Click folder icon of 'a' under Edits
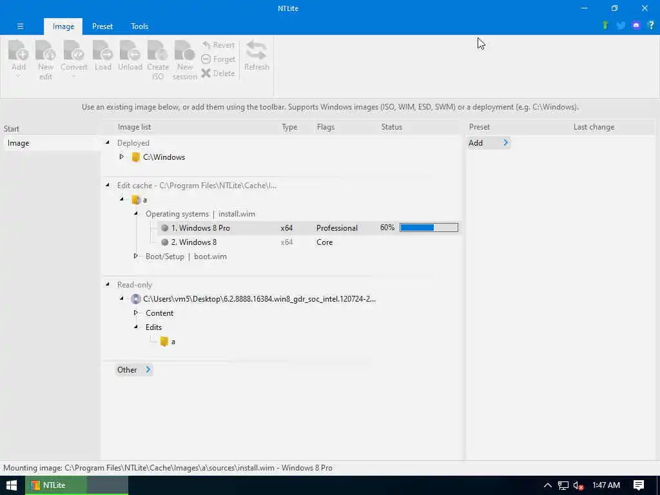 [x=164, y=342]
